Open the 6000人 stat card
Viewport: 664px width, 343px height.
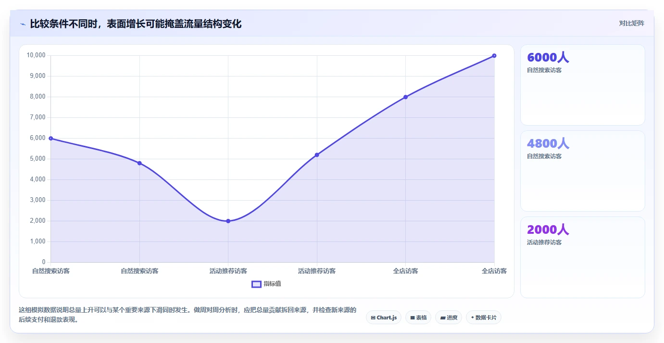(x=583, y=85)
